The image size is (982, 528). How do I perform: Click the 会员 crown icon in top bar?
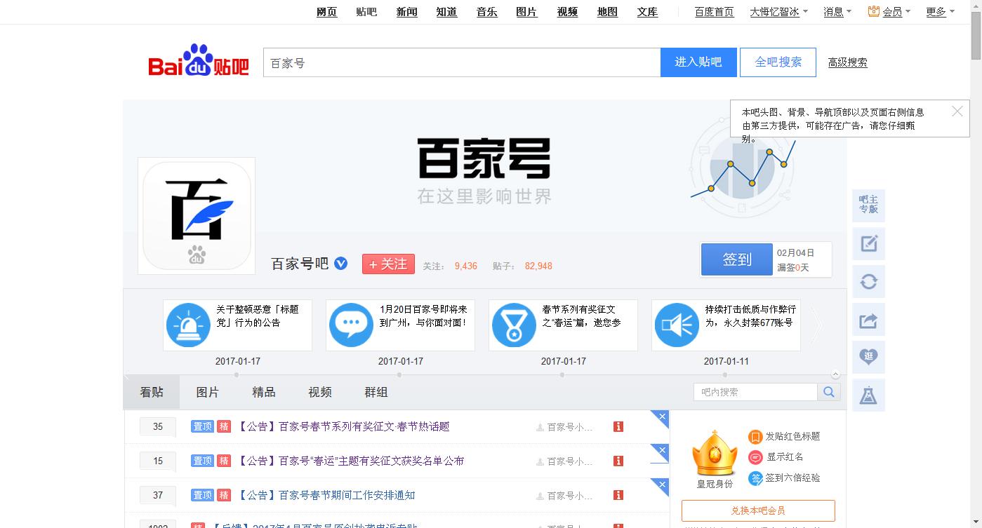tap(874, 11)
